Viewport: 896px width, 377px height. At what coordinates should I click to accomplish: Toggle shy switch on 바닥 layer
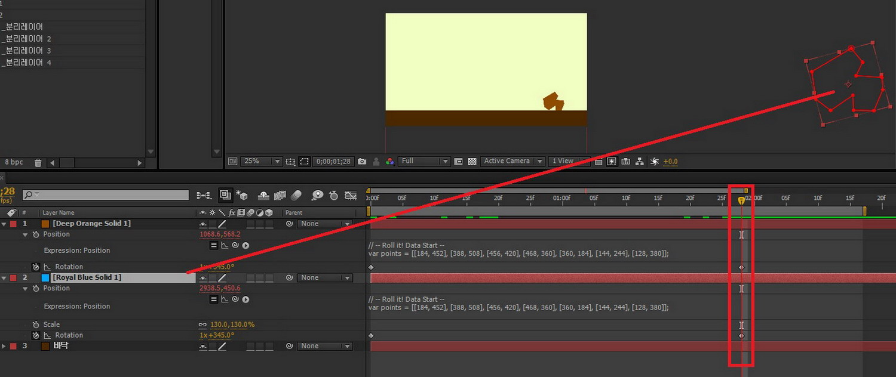(x=203, y=346)
